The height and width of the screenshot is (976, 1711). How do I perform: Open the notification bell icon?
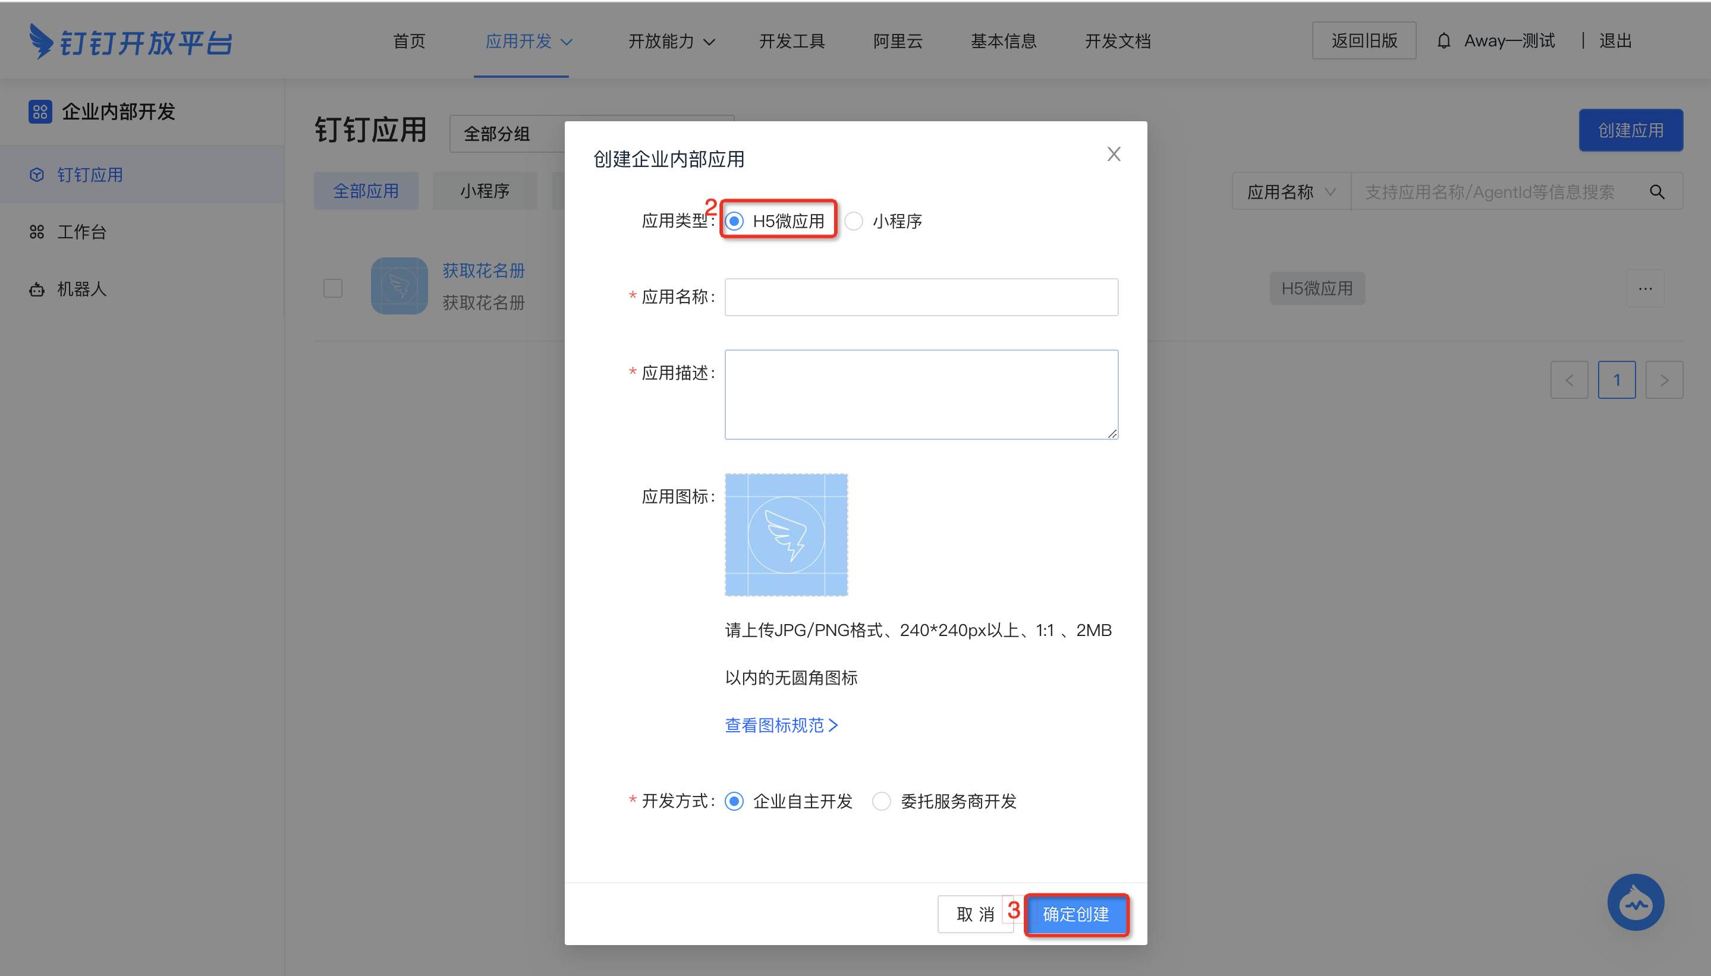(1443, 41)
